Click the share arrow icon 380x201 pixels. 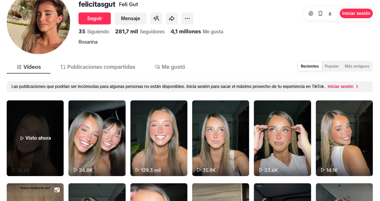[x=171, y=18]
